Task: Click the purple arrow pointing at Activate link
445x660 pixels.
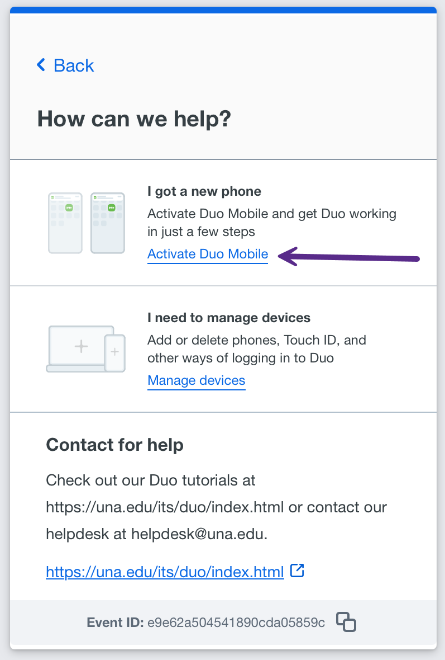Action: pyautogui.click(x=349, y=257)
